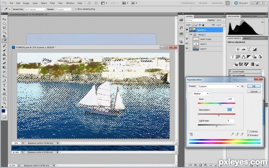This screenshot has height=168, width=269.
Task: Select the Eyedropper tool in toolbox
Action: point(4,41)
